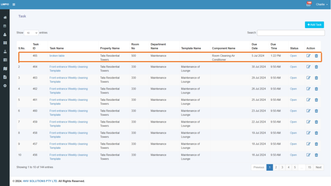Sort by the Due Date column header

pyautogui.click(x=255, y=46)
